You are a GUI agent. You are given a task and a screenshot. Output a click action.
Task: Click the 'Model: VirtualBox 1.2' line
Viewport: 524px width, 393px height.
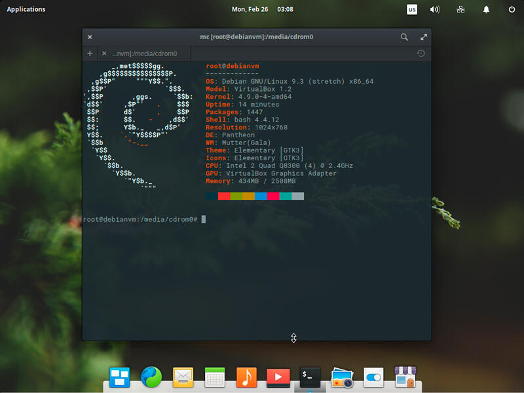(x=249, y=89)
